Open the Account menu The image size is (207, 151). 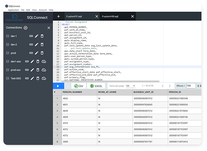pyautogui.click(x=43, y=10)
